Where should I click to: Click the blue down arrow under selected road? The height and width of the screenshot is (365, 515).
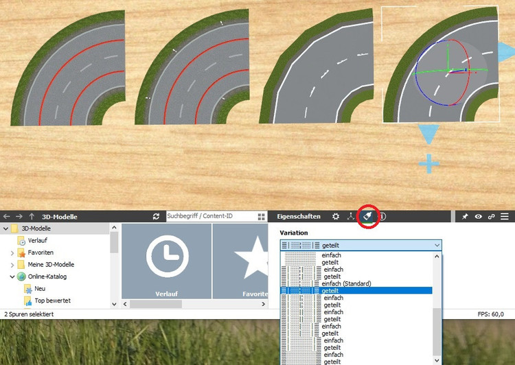click(x=428, y=134)
